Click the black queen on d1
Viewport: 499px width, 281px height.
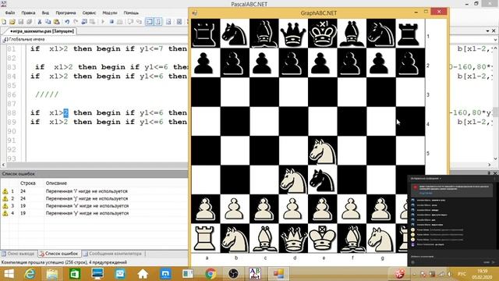(x=293, y=33)
